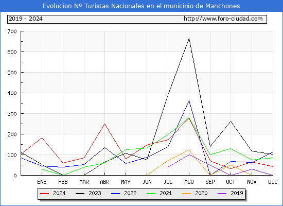Click the blue 2022 legend color line
This screenshot has width=283, height=206.
[115, 194]
